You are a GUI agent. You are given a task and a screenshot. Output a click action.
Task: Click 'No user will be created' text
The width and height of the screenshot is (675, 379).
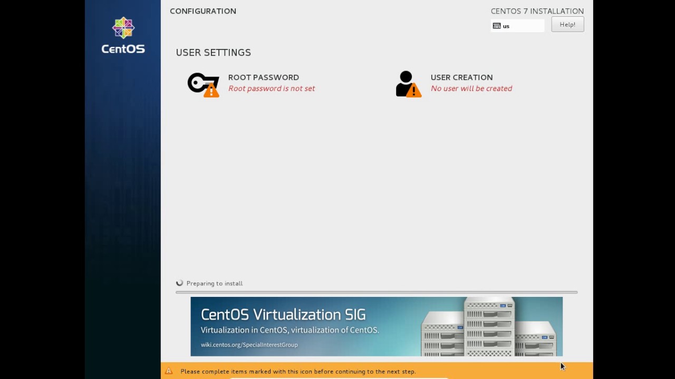tap(471, 88)
